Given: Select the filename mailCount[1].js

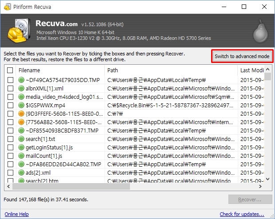Looking at the screenshot, I should [44, 156].
